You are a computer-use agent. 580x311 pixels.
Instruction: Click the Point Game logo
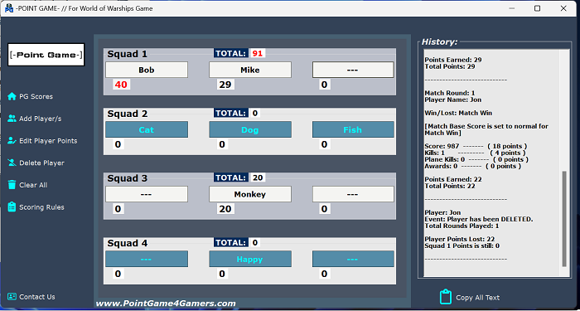click(x=46, y=55)
